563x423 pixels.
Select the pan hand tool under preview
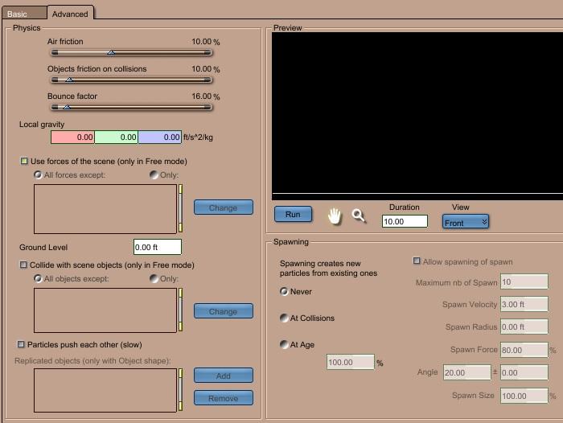(x=335, y=216)
